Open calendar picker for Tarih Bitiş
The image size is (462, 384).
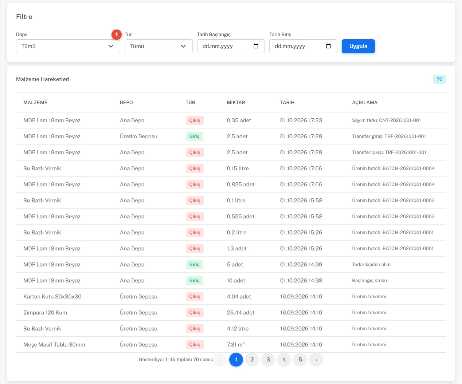click(328, 46)
